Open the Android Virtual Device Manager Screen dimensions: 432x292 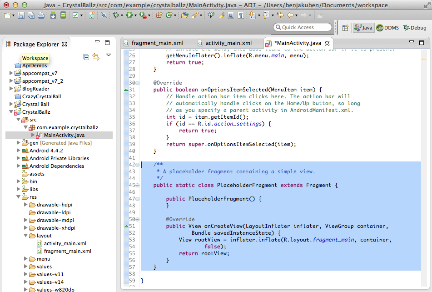(62, 15)
